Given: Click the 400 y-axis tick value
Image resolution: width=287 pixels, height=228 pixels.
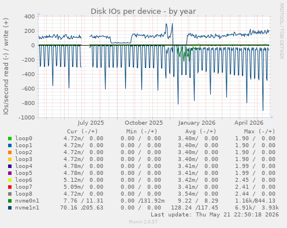Looking at the screenshot, I should pos(29,16).
